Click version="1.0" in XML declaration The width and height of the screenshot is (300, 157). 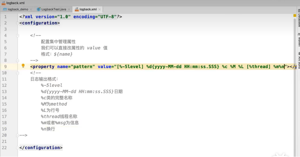pyautogui.click(x=53, y=17)
